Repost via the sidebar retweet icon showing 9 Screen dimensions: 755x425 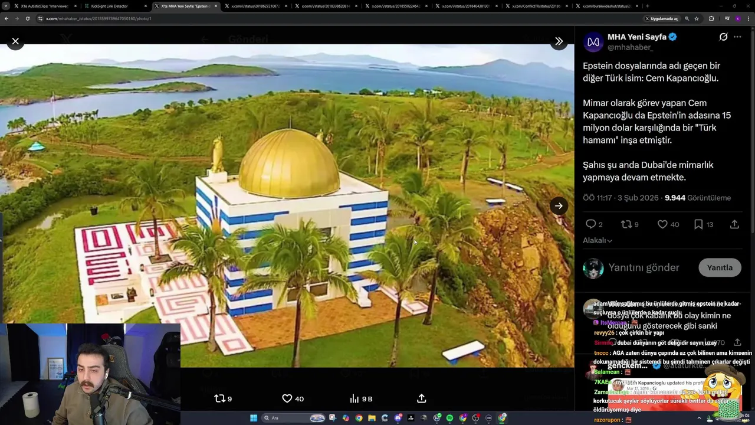pos(629,224)
